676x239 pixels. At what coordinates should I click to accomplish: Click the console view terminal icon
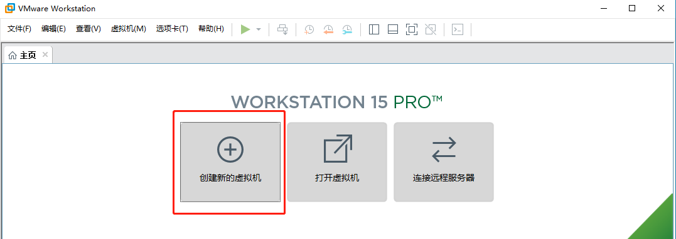pos(458,29)
